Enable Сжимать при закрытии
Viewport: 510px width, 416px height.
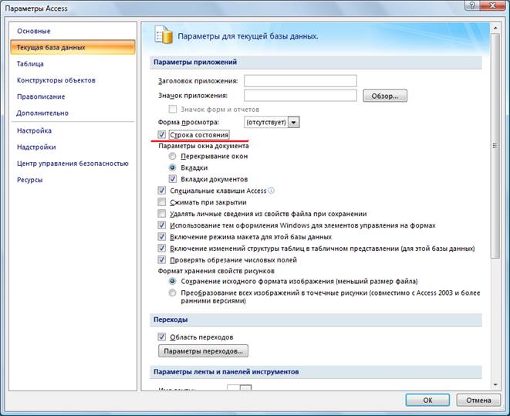[x=162, y=202]
